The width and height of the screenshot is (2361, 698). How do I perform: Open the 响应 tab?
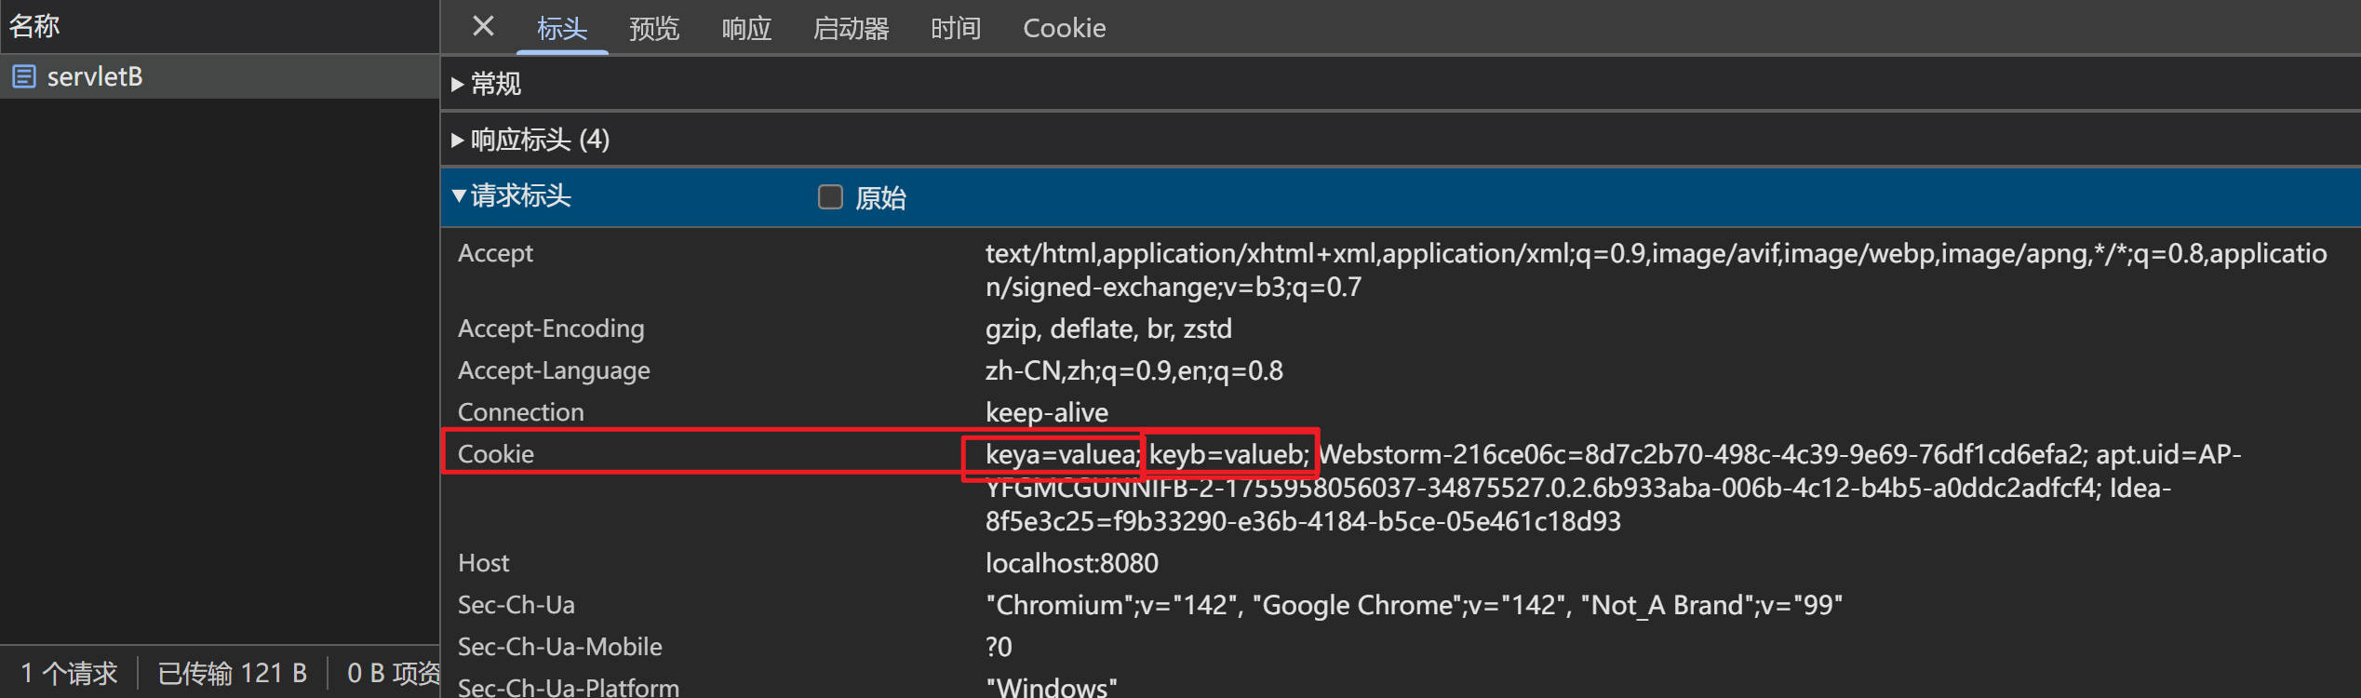tap(746, 28)
